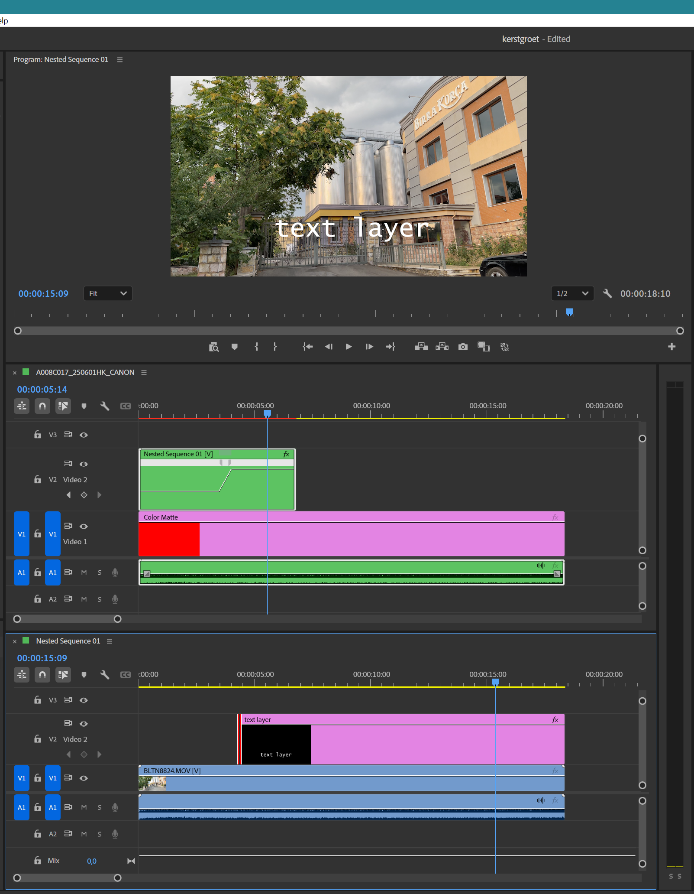
Task: Toggle Linked Selection in the timeline
Action: coord(63,406)
